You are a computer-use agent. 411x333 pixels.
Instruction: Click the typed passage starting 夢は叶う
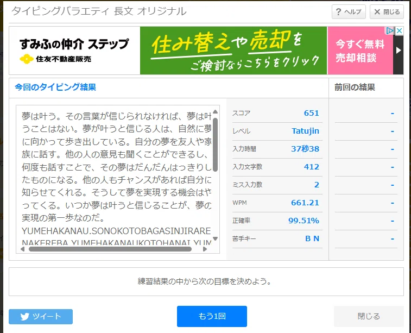[117, 167]
